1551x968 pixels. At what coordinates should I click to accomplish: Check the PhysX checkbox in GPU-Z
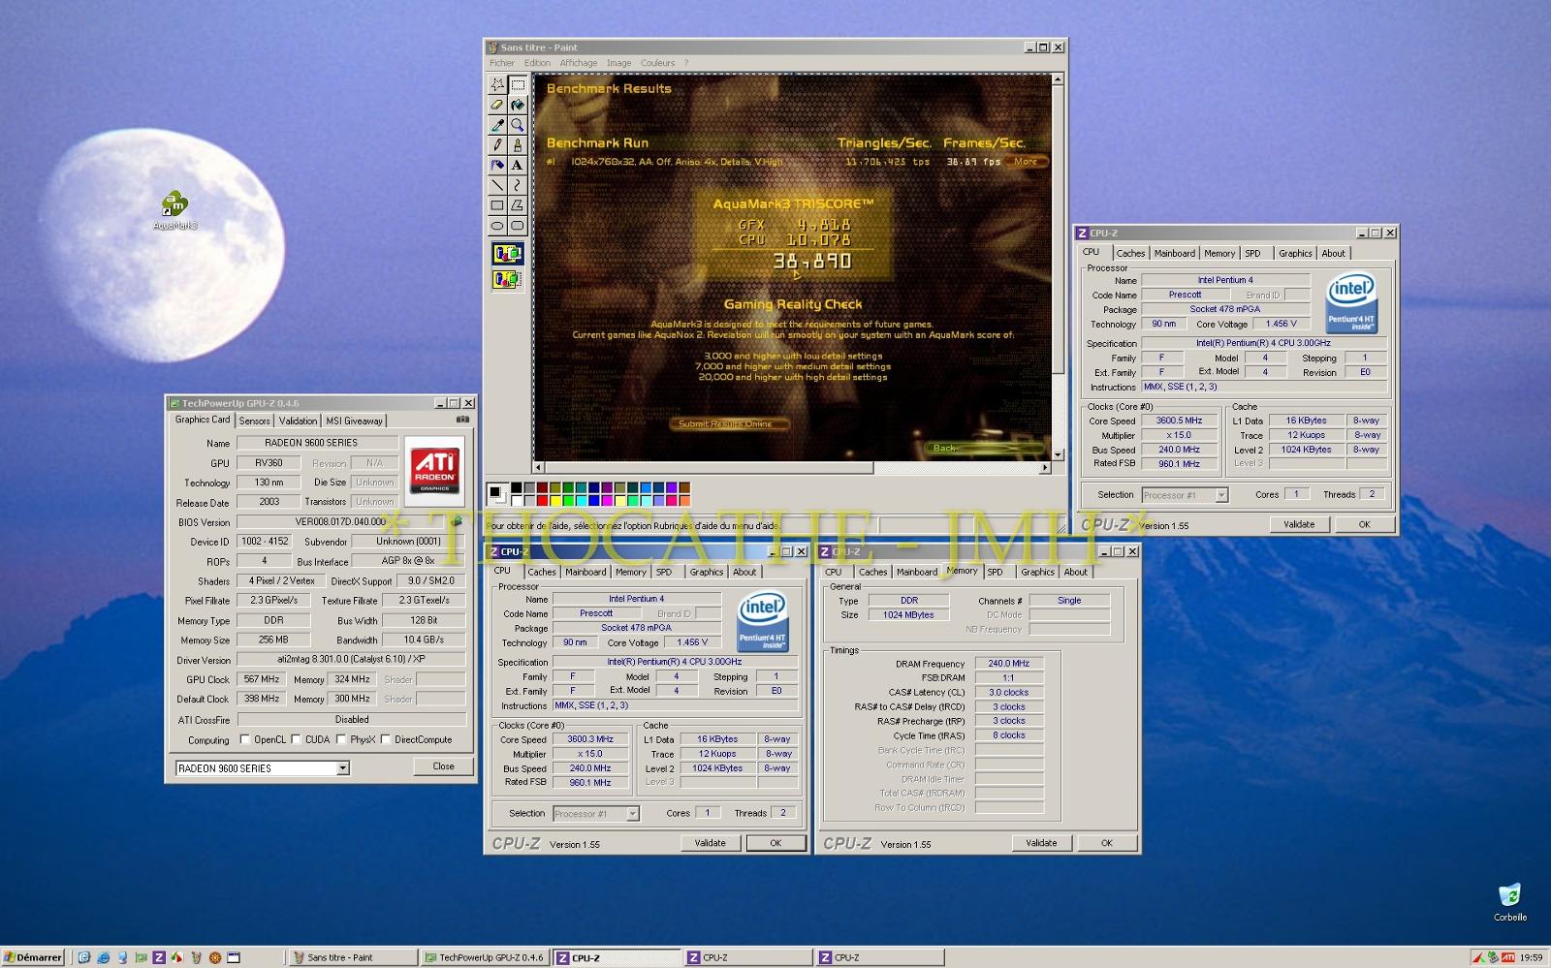pos(341,740)
